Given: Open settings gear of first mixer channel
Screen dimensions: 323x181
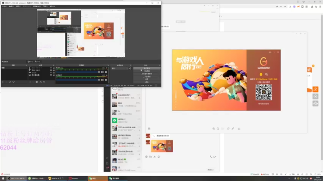Looking at the screenshot, I should 106,72.
